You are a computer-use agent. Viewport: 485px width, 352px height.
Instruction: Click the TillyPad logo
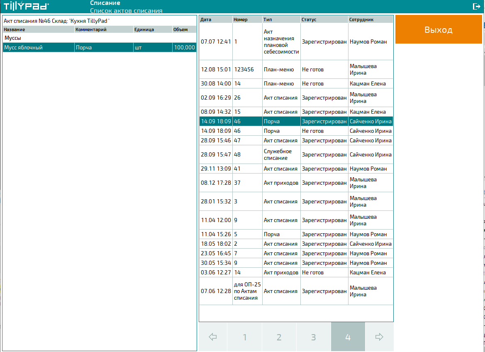[26, 6]
